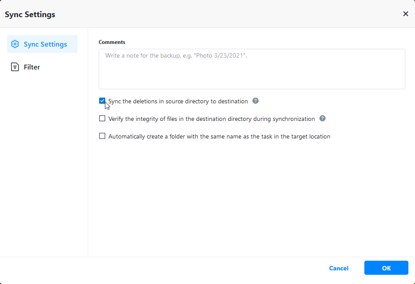Click help icon beside verify integrity option
The width and height of the screenshot is (415, 284).
point(322,118)
